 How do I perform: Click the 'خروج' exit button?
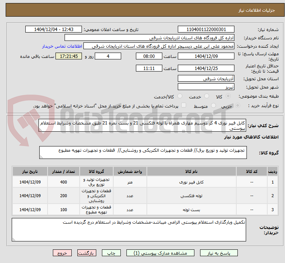click(62, 253)
